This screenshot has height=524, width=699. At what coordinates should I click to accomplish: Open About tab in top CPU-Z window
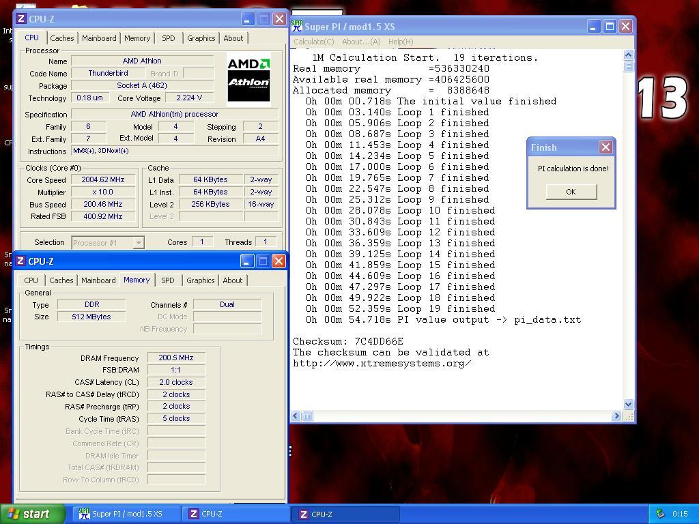click(233, 38)
